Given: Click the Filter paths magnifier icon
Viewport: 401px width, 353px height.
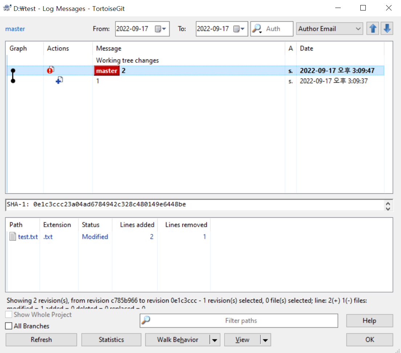Looking at the screenshot, I should coord(146,320).
